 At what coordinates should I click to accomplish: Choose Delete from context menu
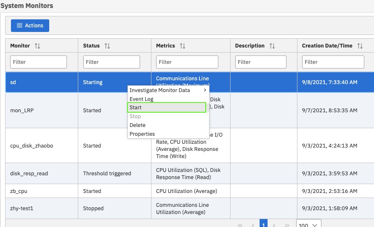[168, 125]
